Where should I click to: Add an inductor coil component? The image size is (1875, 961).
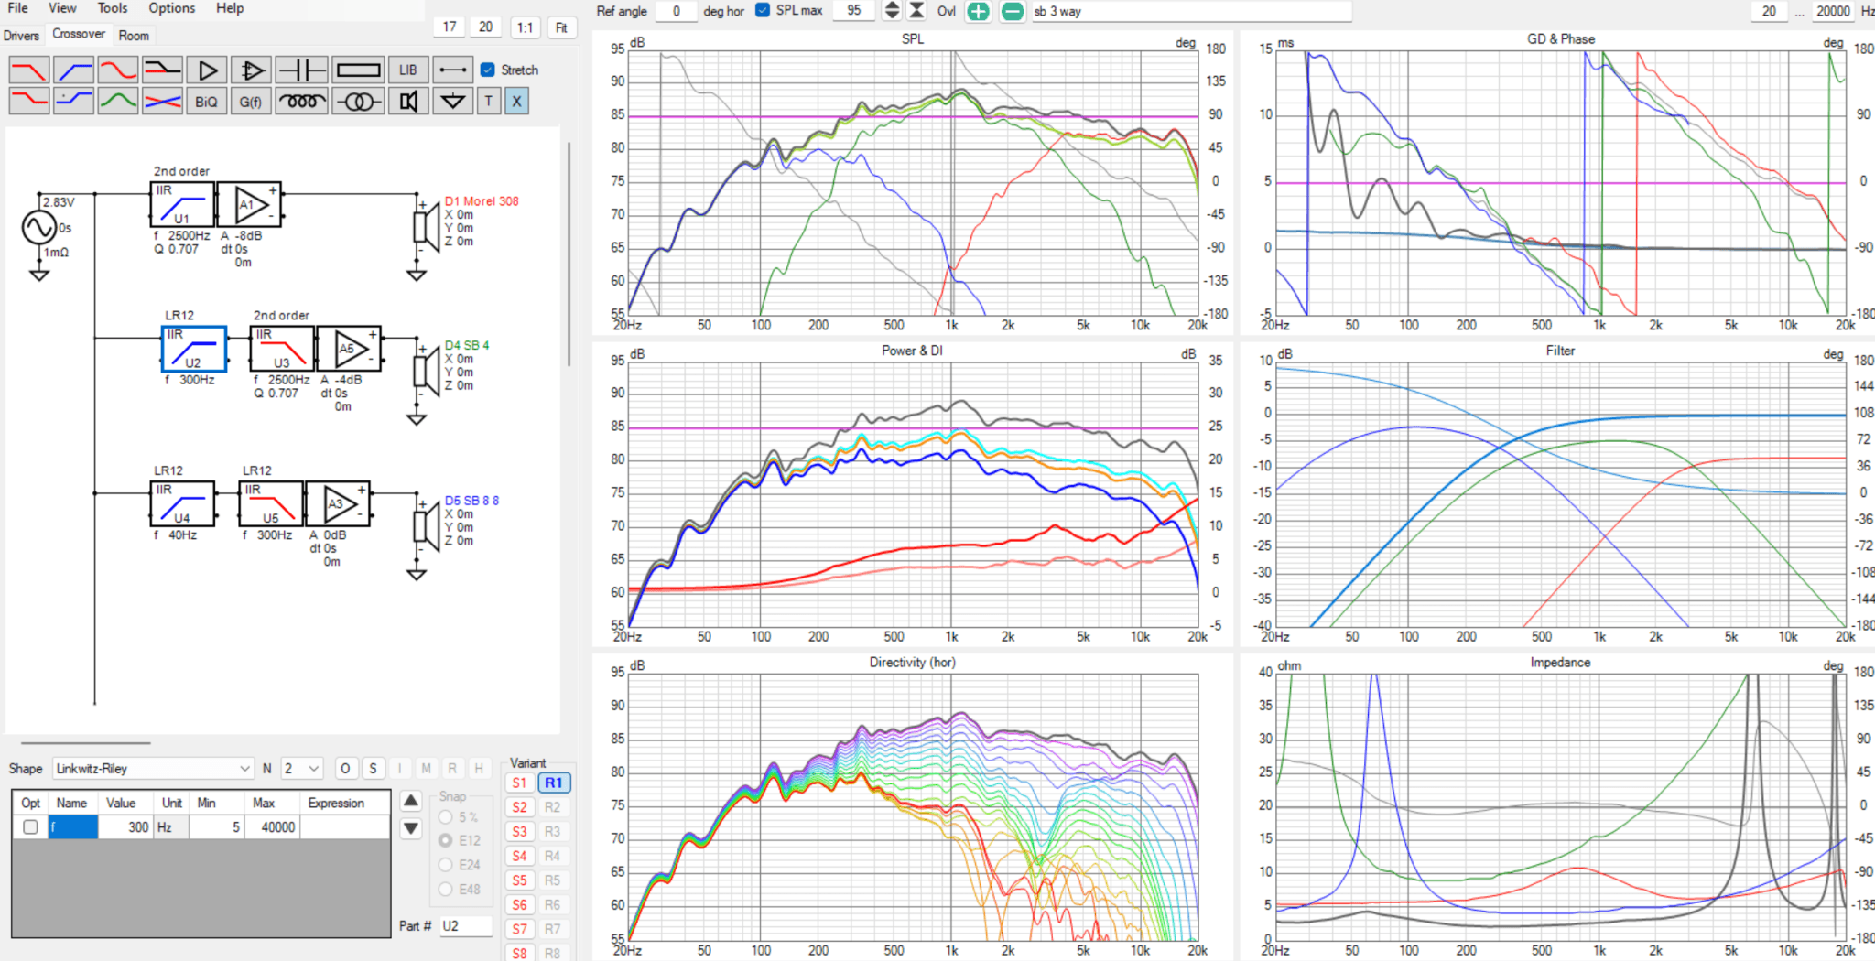pyautogui.click(x=301, y=101)
